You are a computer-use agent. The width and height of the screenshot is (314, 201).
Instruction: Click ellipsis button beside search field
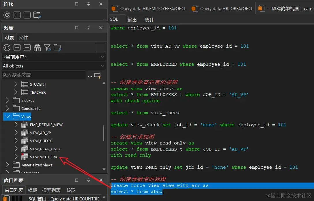pyautogui.click(x=90, y=76)
